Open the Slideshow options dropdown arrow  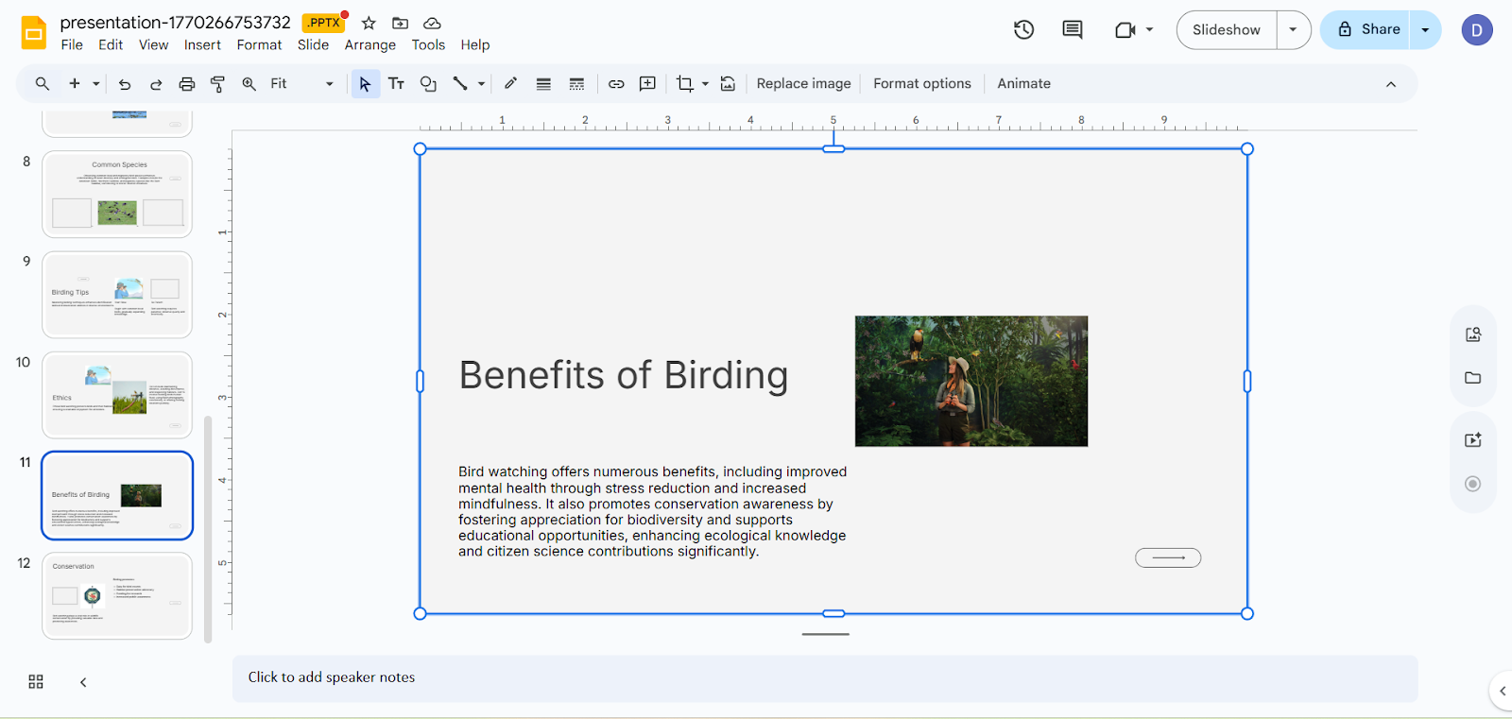1293,30
